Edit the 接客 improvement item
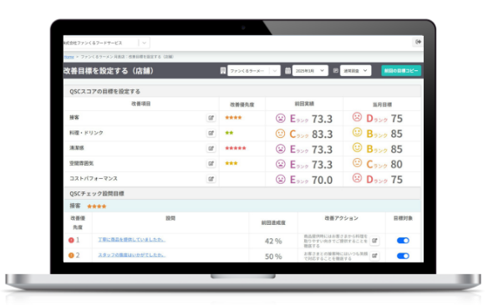This screenshot has height=306, width=488. pos(211,118)
